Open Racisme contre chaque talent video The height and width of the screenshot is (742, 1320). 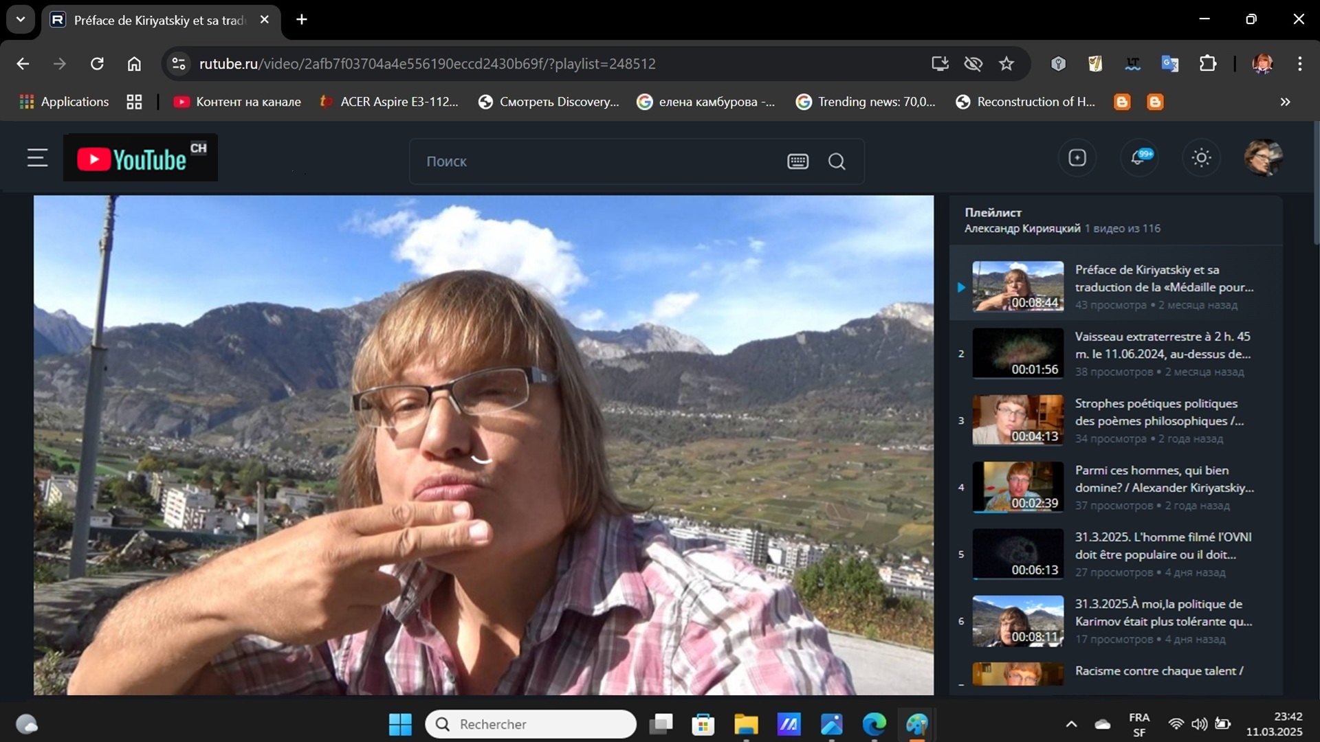pos(1159,671)
